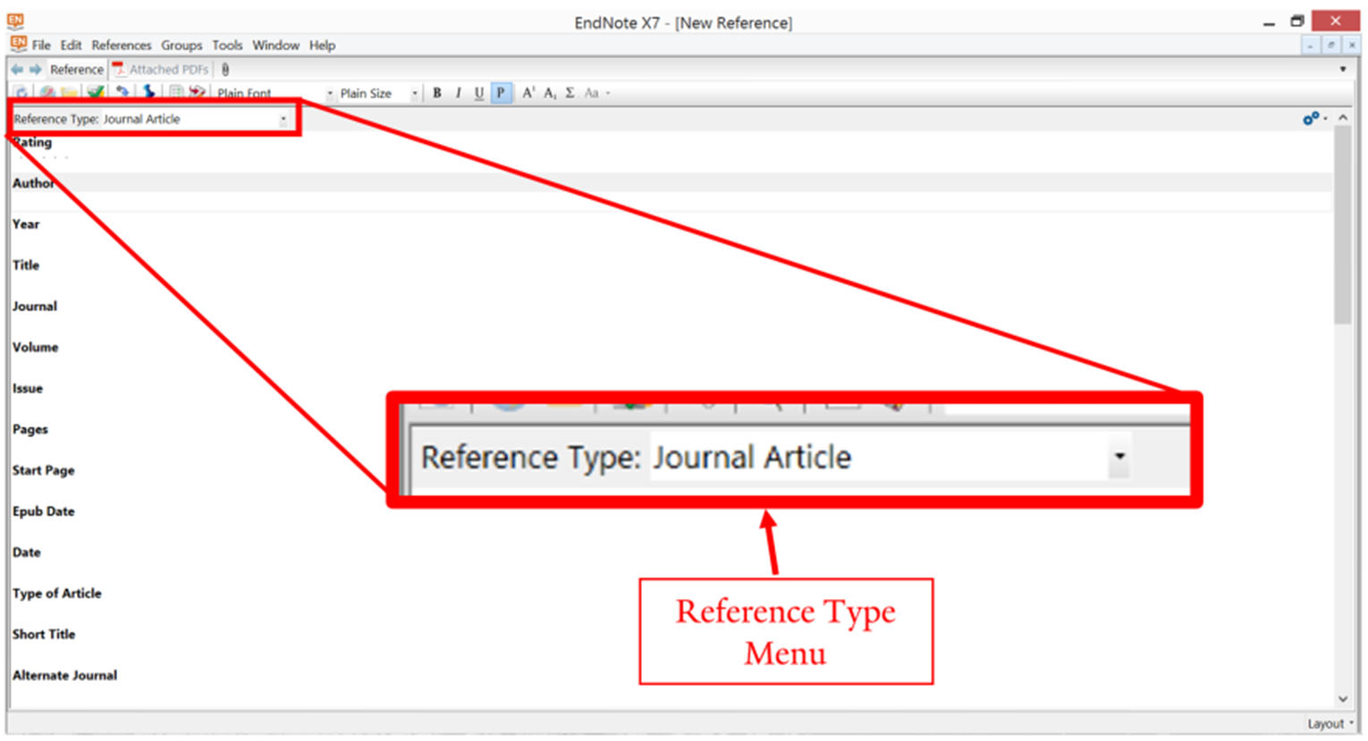Open the blue gear settings icon
This screenshot has width=1368, height=741.
pyautogui.click(x=1311, y=118)
